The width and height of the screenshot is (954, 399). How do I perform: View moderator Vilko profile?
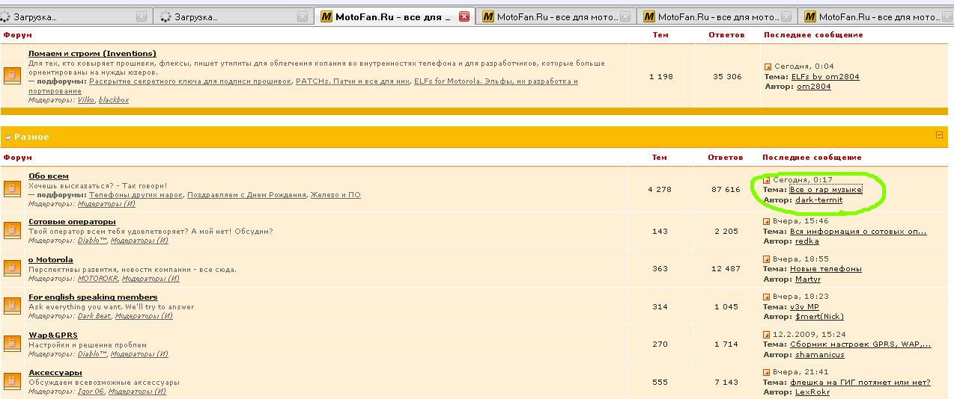click(86, 100)
